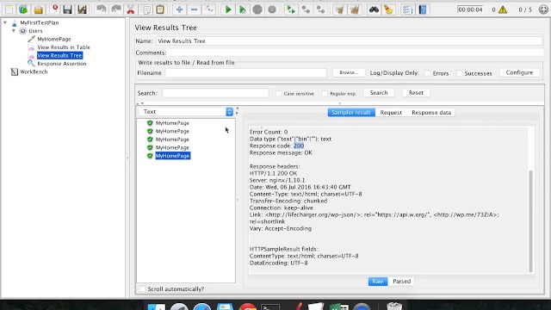Click into the Search text field

[x=215, y=93]
